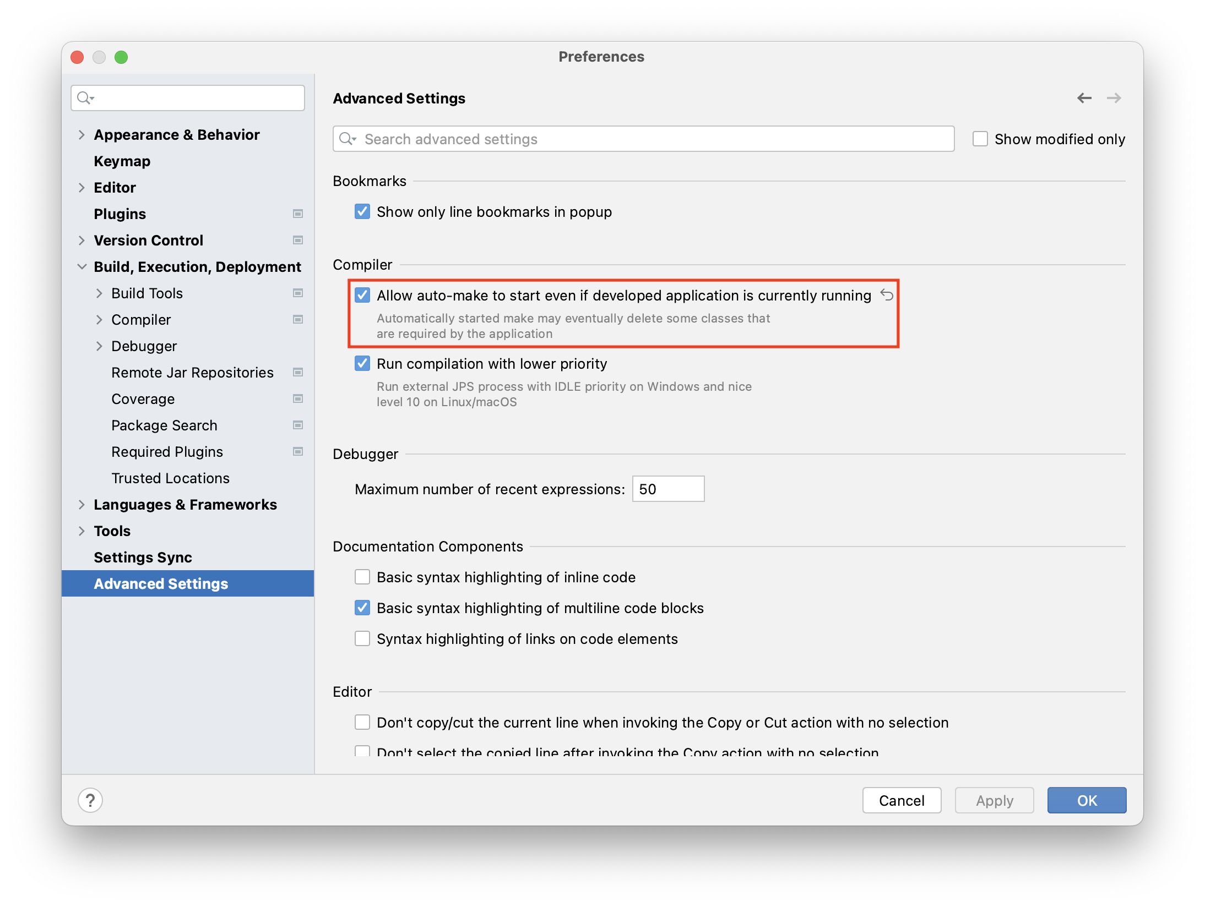Click the project-level icon next to Plugins

[x=298, y=214]
